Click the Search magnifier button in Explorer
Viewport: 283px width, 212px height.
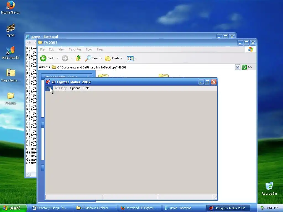[x=93, y=58]
